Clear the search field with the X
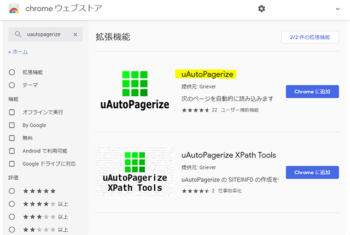 (x=75, y=34)
